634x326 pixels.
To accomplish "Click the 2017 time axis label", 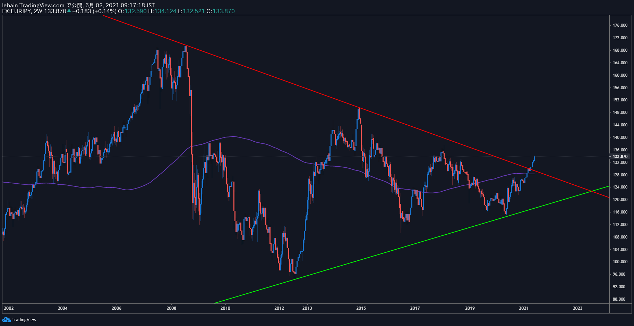I will pyautogui.click(x=415, y=308).
